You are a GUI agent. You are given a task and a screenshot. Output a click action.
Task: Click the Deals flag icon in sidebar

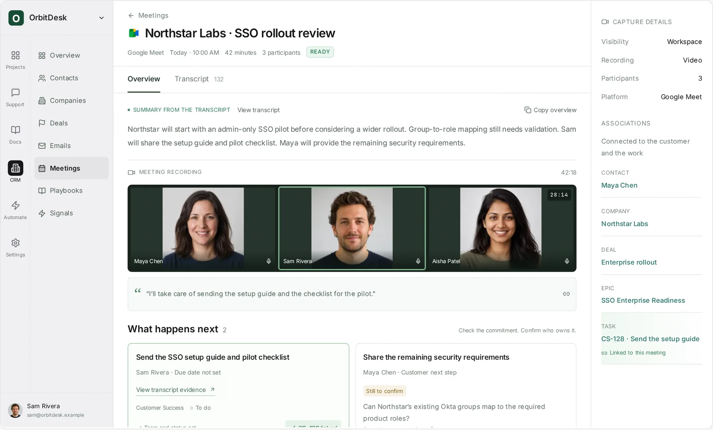point(42,123)
